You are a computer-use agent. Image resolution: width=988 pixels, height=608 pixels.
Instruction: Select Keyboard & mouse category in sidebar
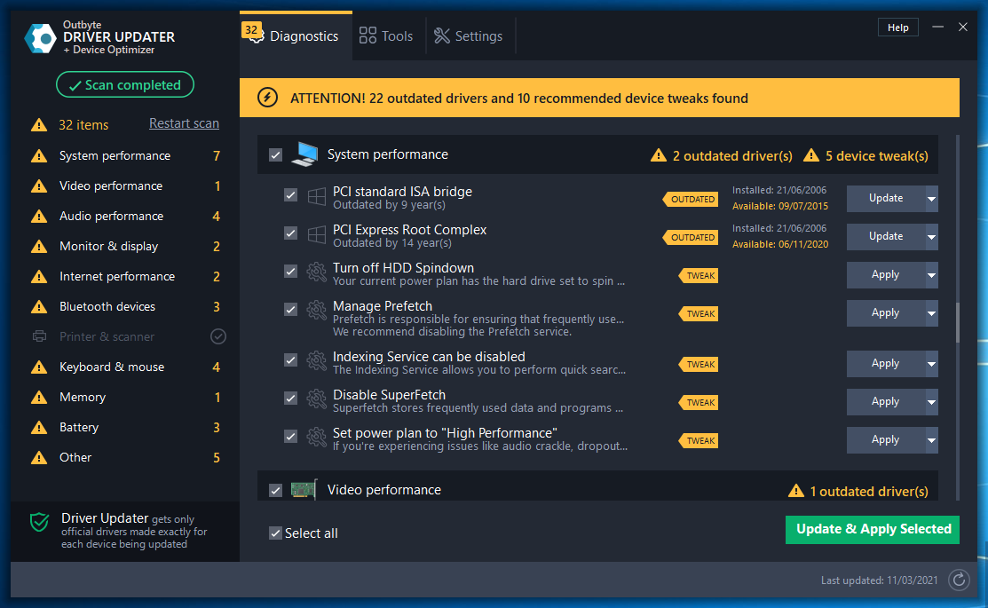click(111, 367)
